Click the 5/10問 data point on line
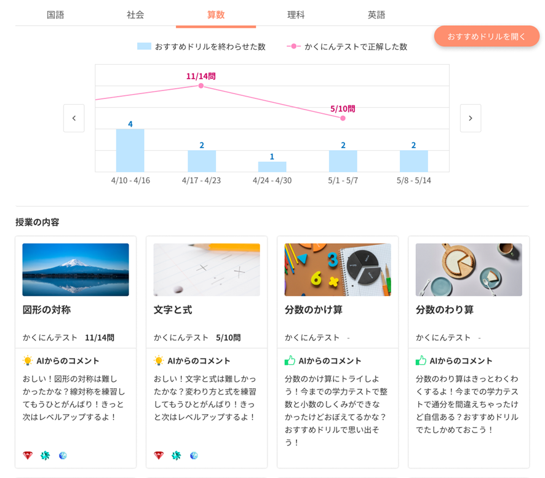The height and width of the screenshot is (478, 545). click(343, 118)
